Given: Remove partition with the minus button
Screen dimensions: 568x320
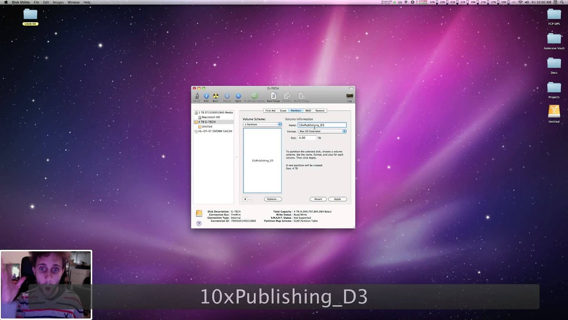Looking at the screenshot, I should click(249, 199).
